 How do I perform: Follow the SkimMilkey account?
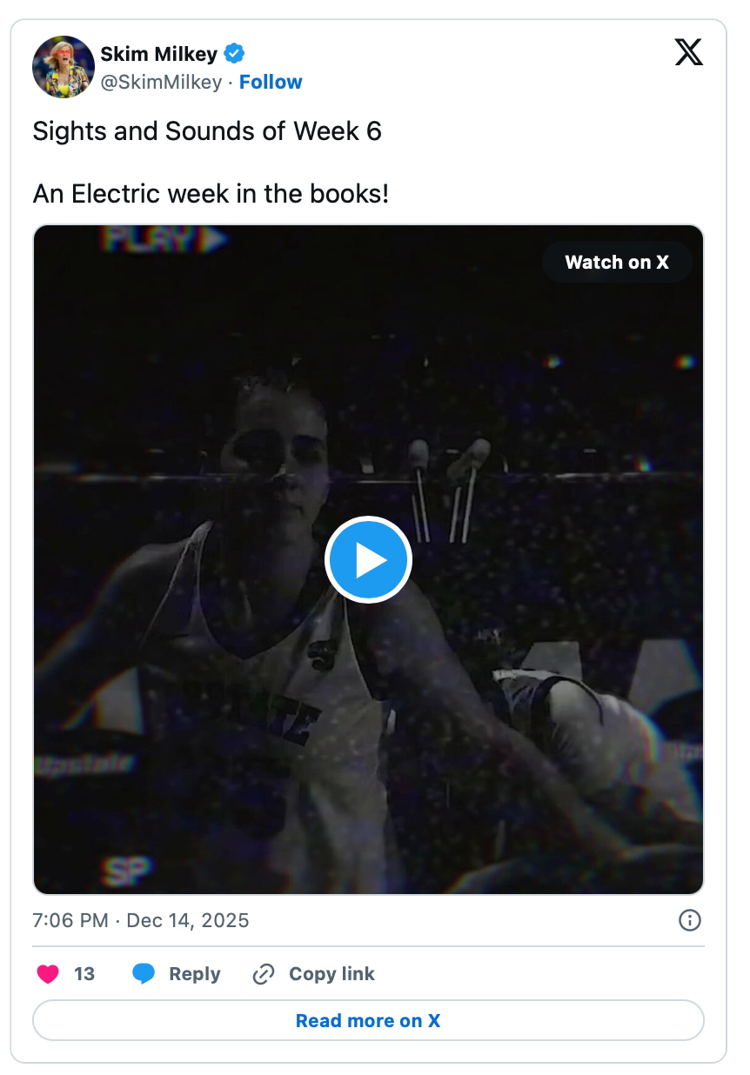271,82
